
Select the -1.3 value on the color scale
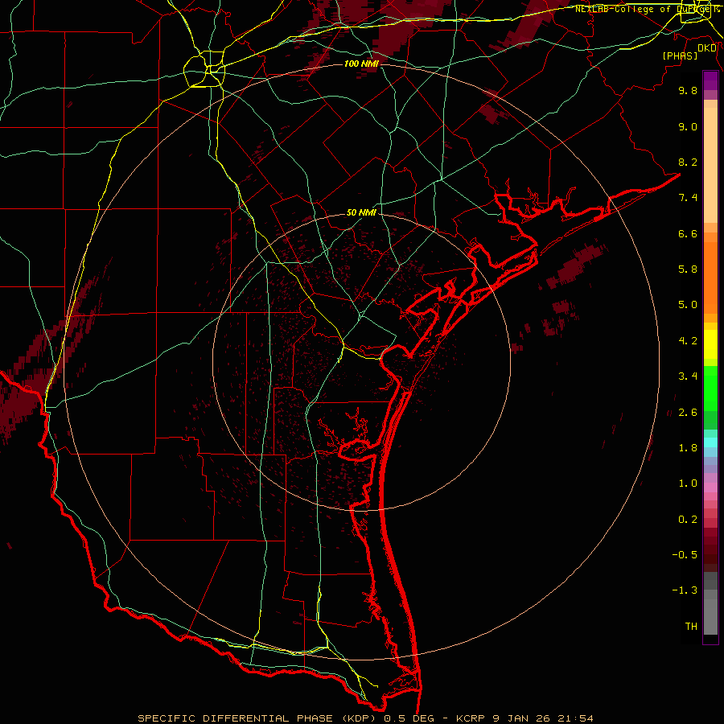coord(685,590)
